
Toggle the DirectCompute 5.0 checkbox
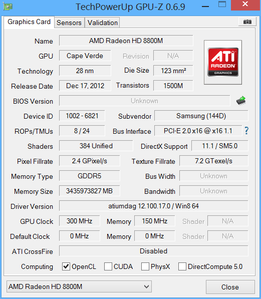tap(182, 266)
